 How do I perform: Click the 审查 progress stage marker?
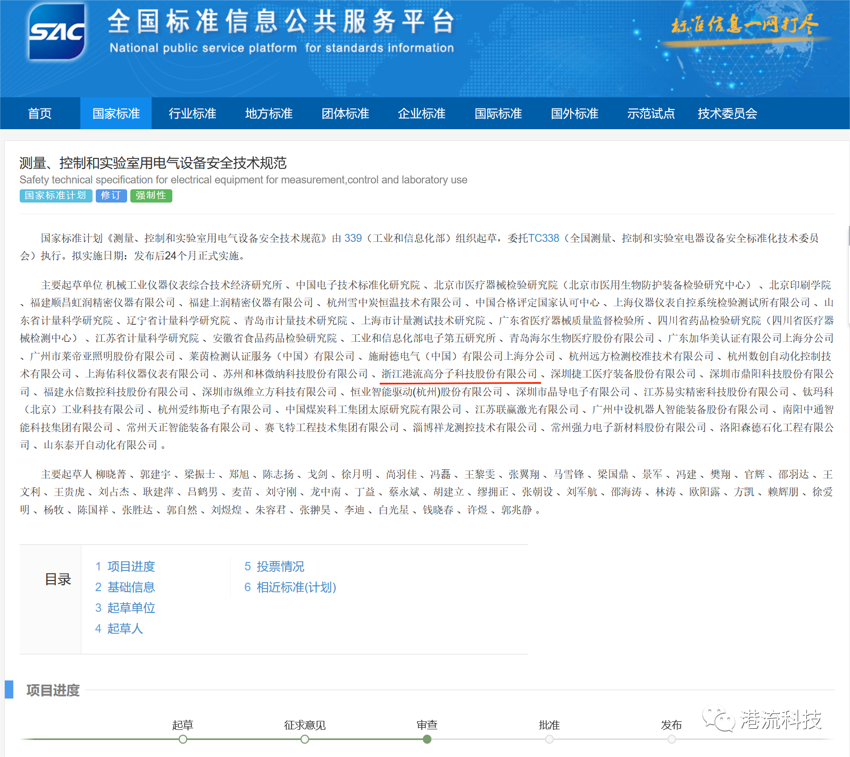tap(427, 739)
